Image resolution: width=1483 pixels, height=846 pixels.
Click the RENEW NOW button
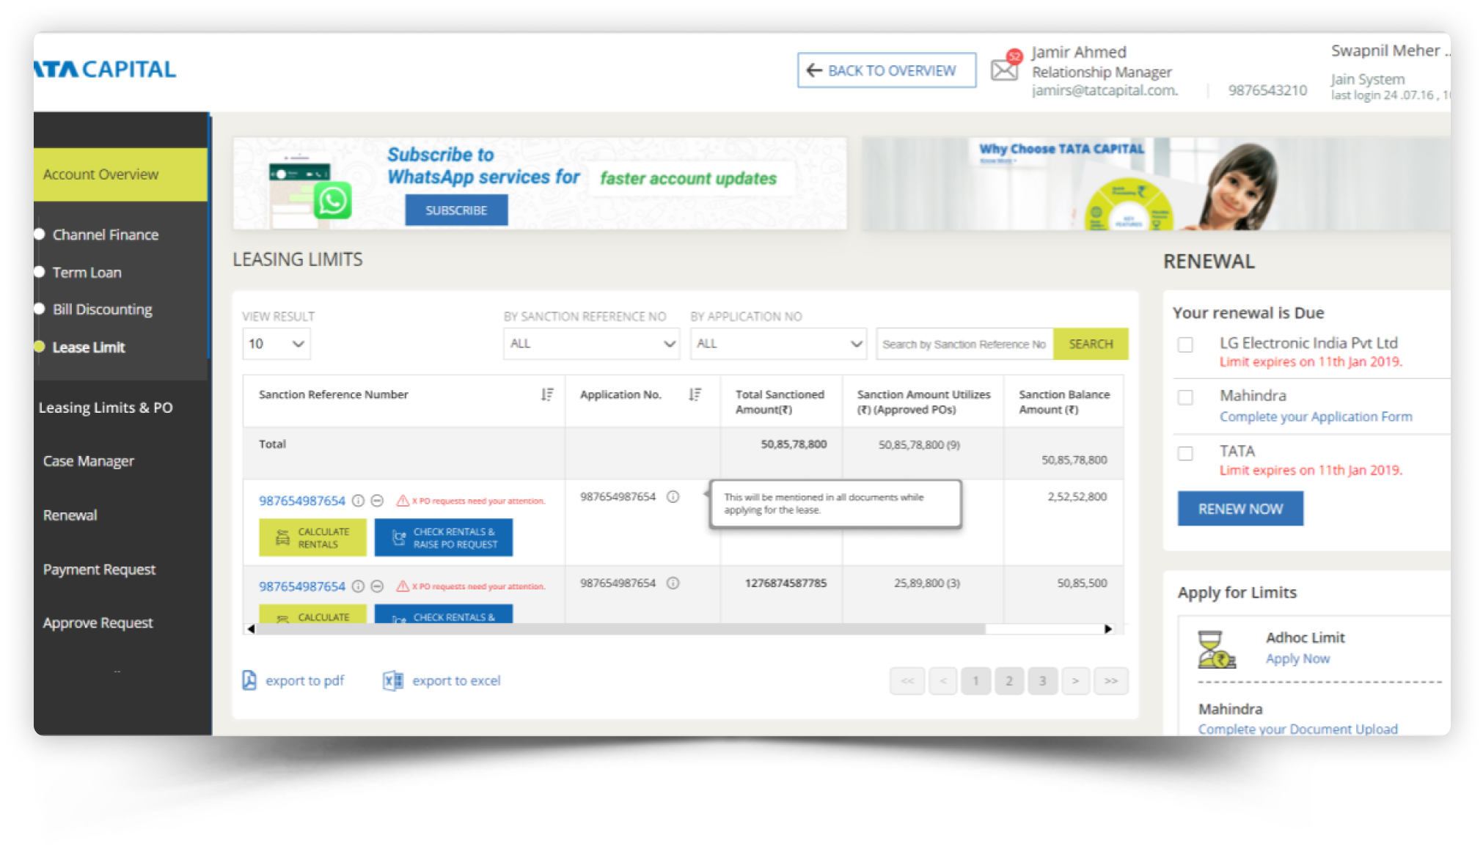click(x=1240, y=508)
